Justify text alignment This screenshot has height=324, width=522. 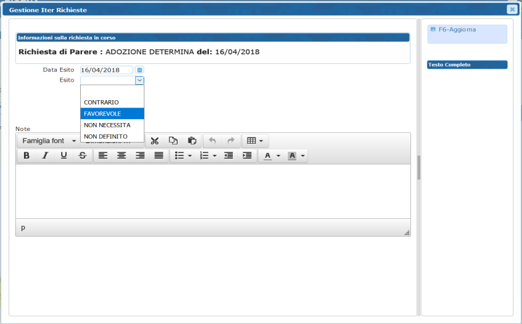pyautogui.click(x=158, y=156)
